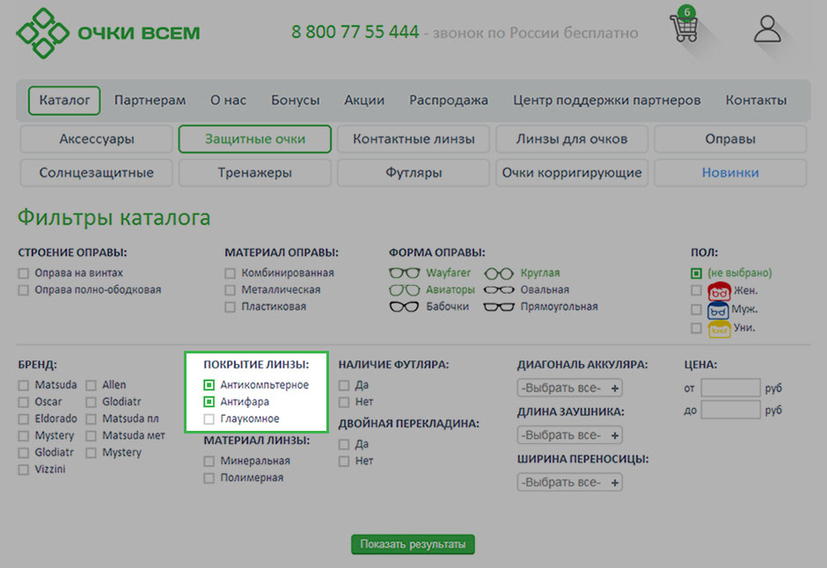Click the minimum price от input field
The height and width of the screenshot is (568, 827).
click(x=730, y=388)
